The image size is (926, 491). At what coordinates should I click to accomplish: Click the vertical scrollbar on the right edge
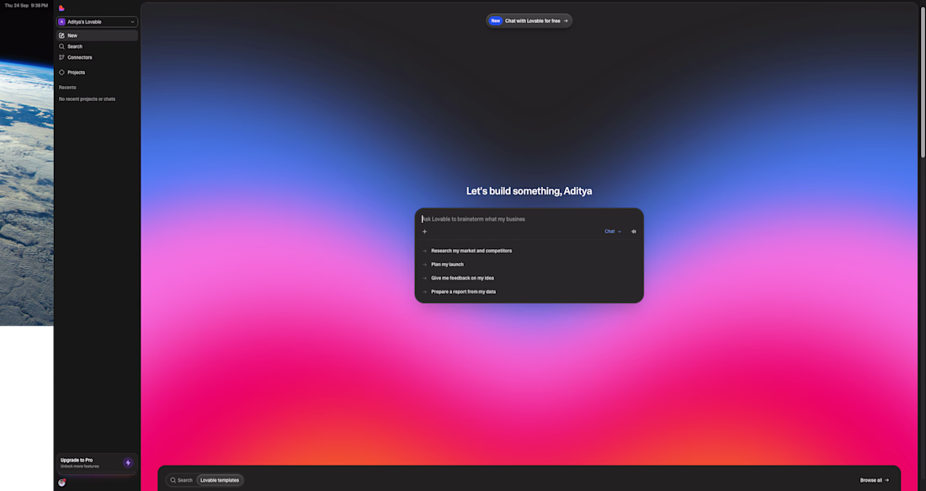tap(923, 83)
